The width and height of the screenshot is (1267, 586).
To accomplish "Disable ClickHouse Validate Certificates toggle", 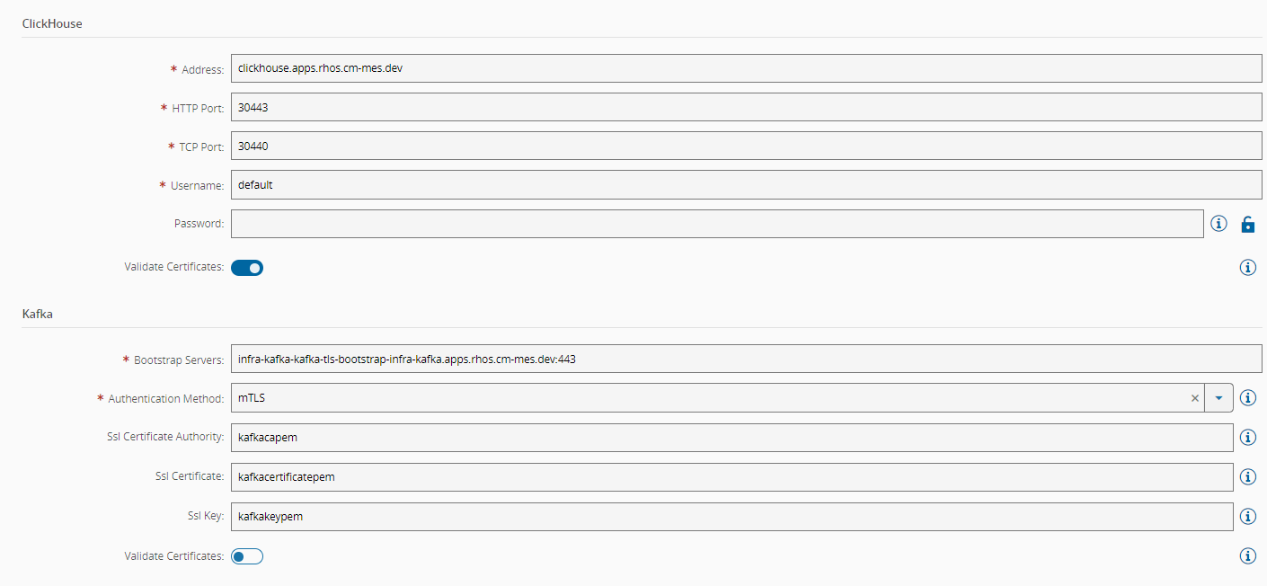I will pos(247,267).
